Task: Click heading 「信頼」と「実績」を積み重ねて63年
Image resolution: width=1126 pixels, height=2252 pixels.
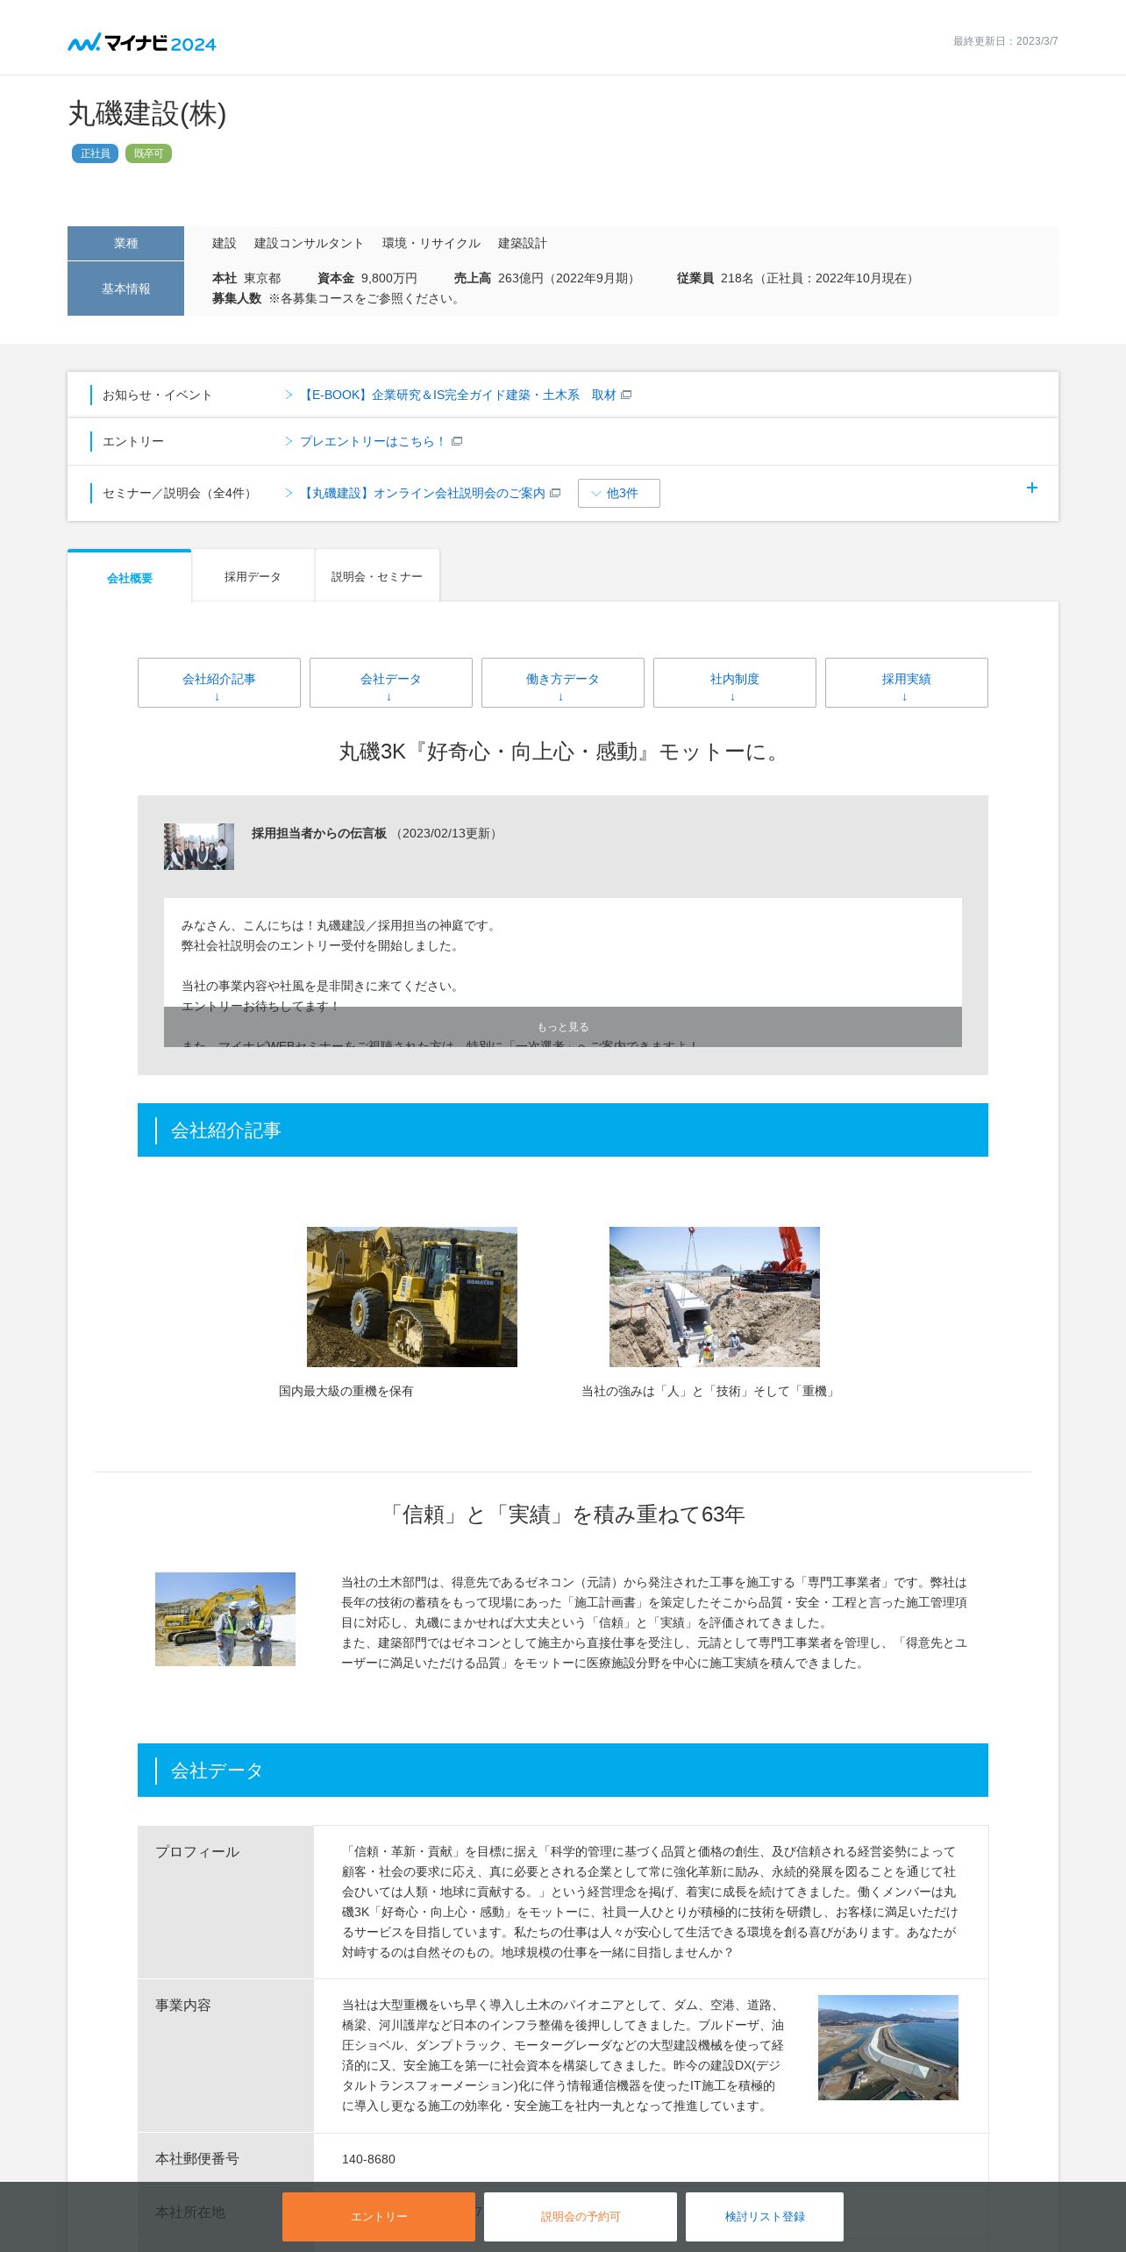Action: click(563, 1514)
